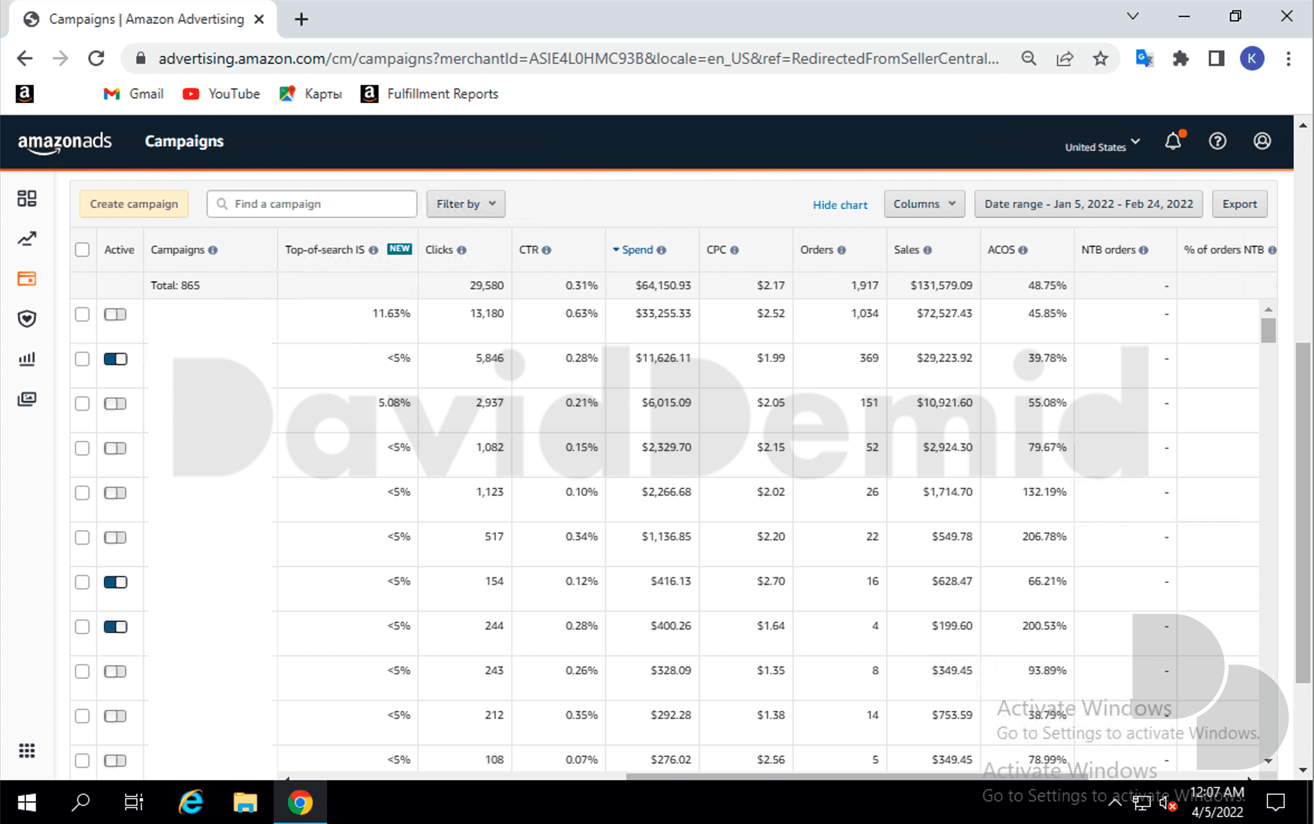Image resolution: width=1314 pixels, height=824 pixels.
Task: Click the Hide chart link
Action: (x=840, y=205)
